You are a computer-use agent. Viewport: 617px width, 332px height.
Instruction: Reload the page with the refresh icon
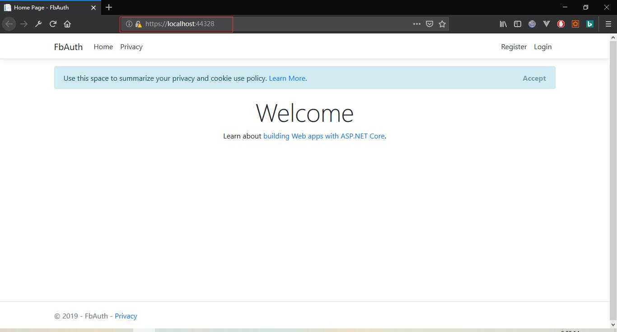click(53, 24)
